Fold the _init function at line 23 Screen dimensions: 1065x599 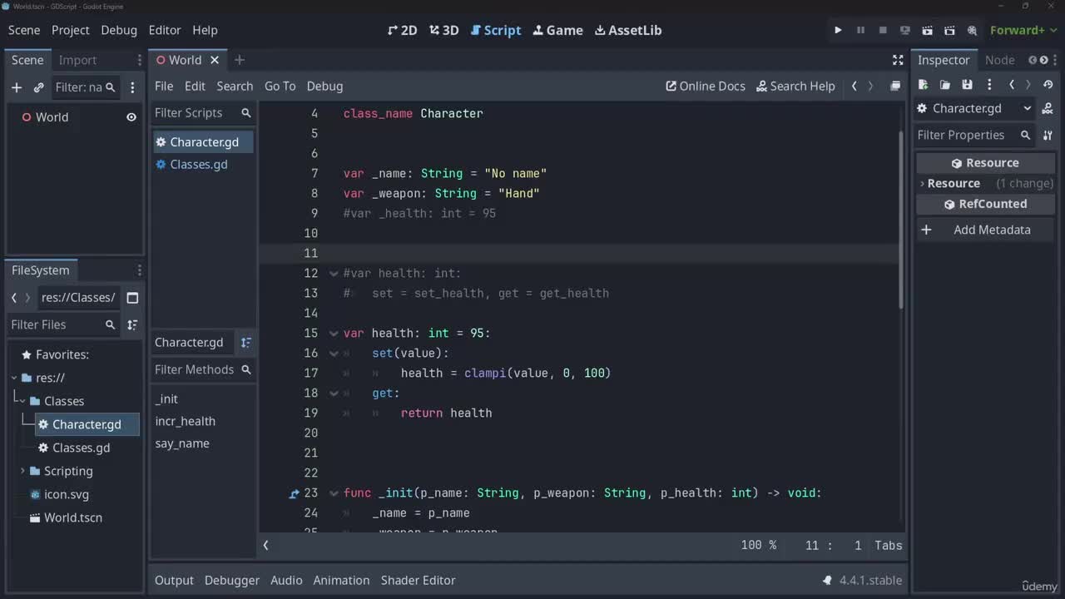[334, 493]
